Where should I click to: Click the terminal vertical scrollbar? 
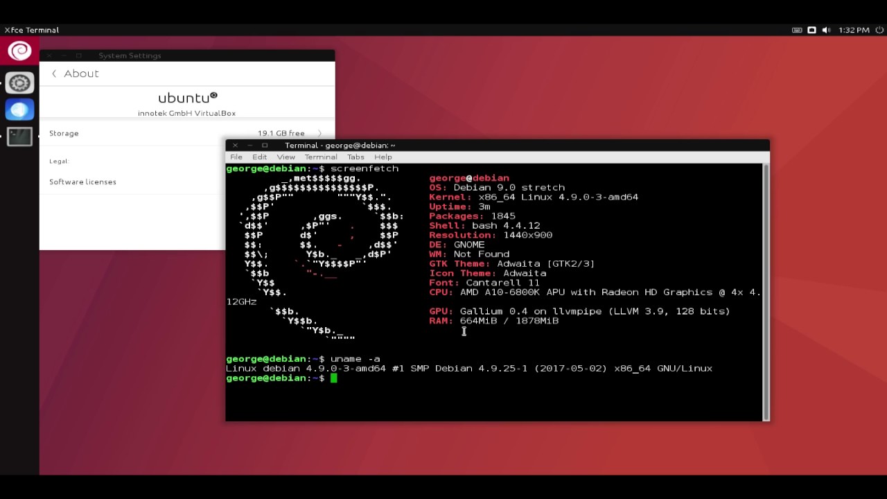pyautogui.click(x=766, y=291)
